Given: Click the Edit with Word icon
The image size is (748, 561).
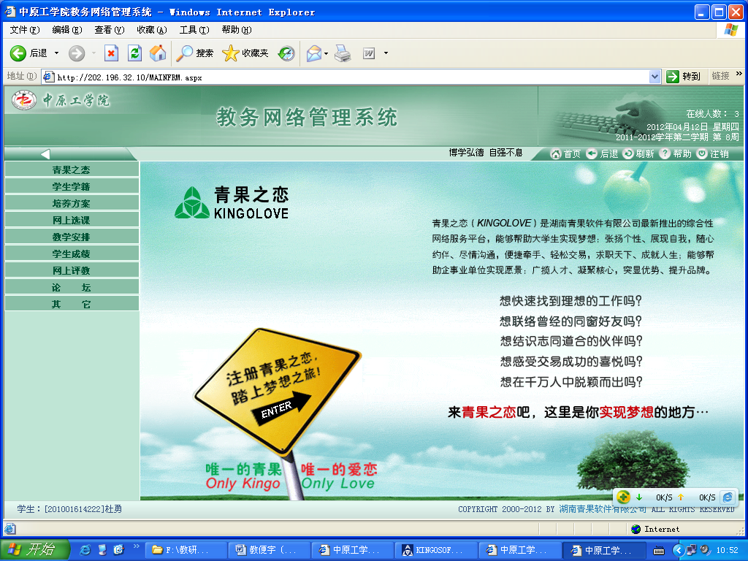Looking at the screenshot, I should tap(369, 53).
